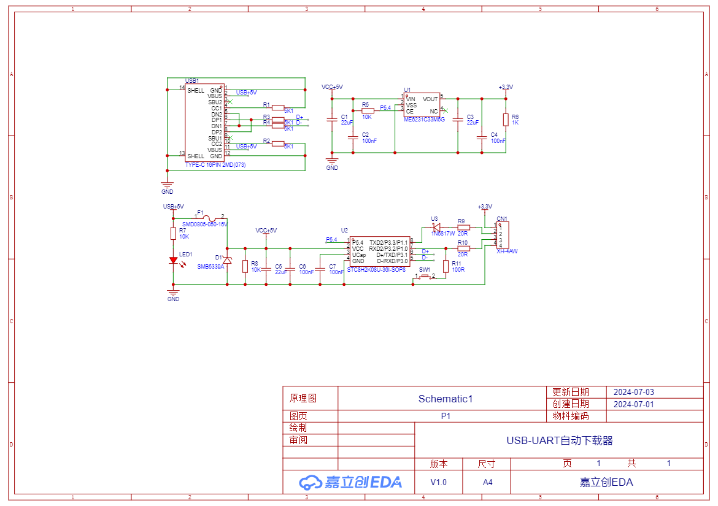Click the D+ net label beside R3
The image size is (718, 506).
[x=299, y=117]
